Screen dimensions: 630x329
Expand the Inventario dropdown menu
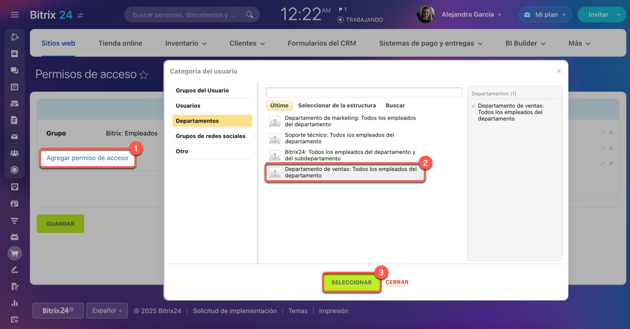186,43
